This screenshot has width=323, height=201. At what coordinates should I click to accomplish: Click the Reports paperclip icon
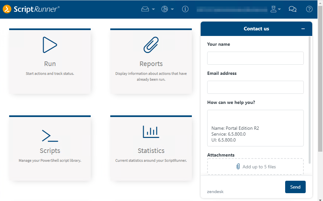pos(151,45)
